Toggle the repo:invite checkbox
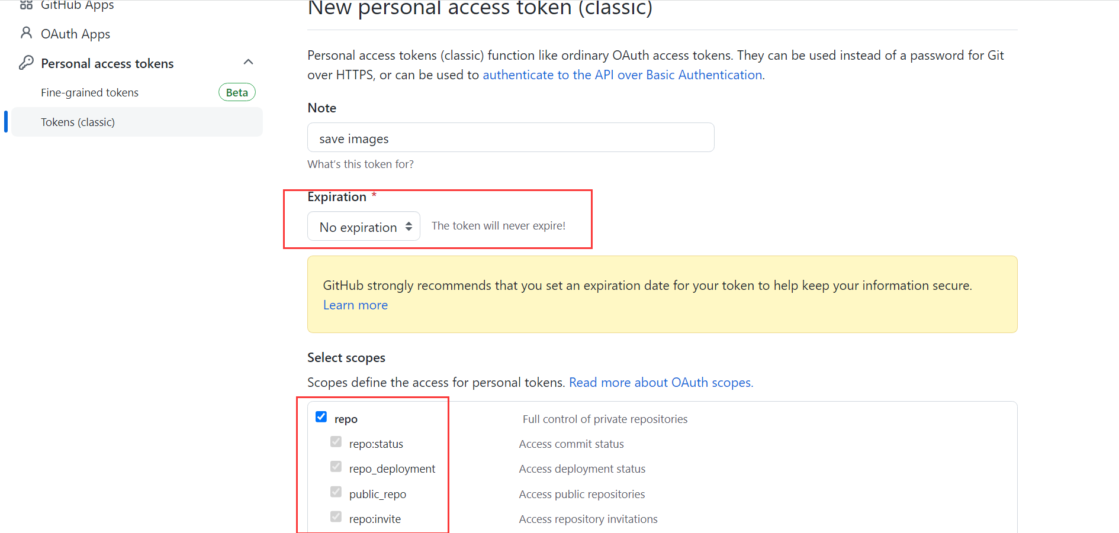The width and height of the screenshot is (1119, 533). [336, 517]
